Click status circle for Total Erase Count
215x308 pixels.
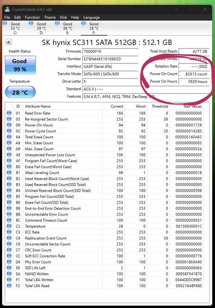9,137
